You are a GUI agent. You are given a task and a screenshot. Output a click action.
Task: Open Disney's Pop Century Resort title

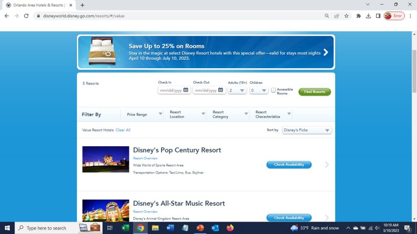click(x=177, y=150)
